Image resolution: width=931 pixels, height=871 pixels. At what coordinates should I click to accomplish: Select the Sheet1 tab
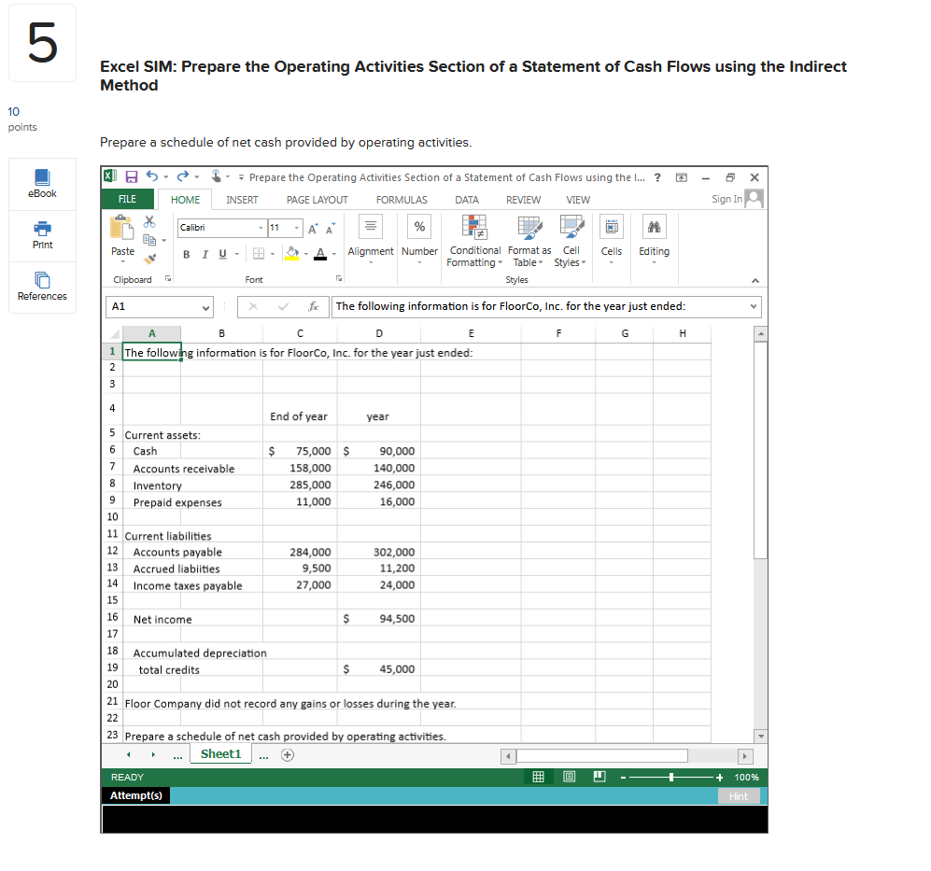pos(220,753)
